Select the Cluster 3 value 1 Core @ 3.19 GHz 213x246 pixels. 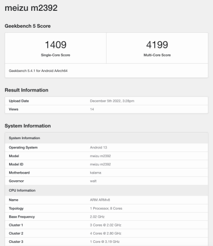[104, 242]
